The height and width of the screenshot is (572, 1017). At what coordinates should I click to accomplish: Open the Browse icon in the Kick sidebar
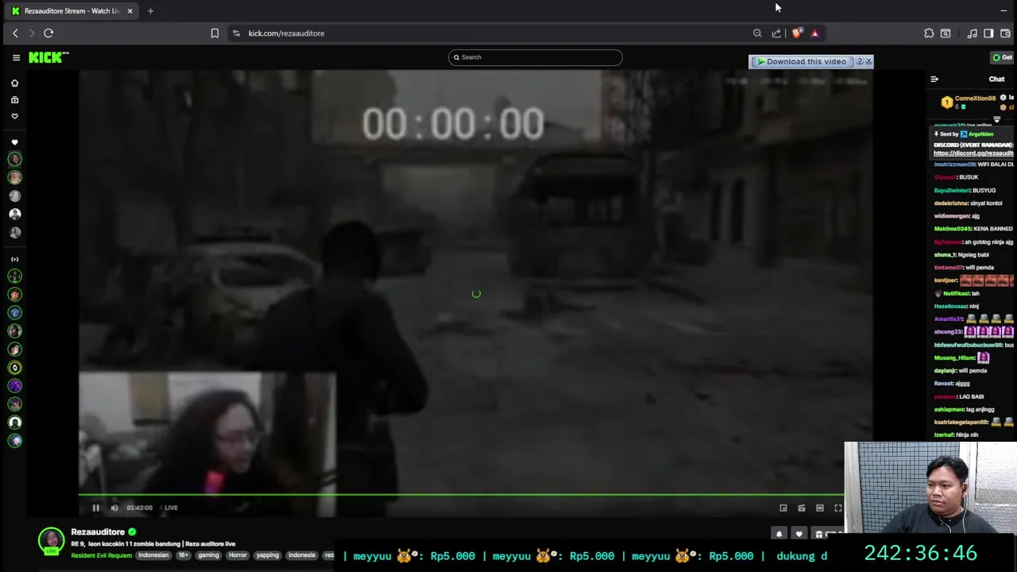(14, 100)
